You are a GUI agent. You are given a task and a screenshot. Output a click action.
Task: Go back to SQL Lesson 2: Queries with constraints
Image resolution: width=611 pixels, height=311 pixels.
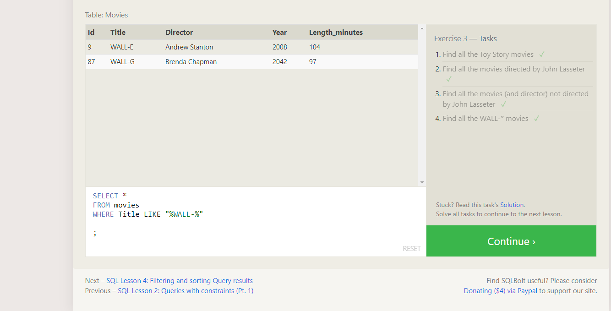click(185, 291)
